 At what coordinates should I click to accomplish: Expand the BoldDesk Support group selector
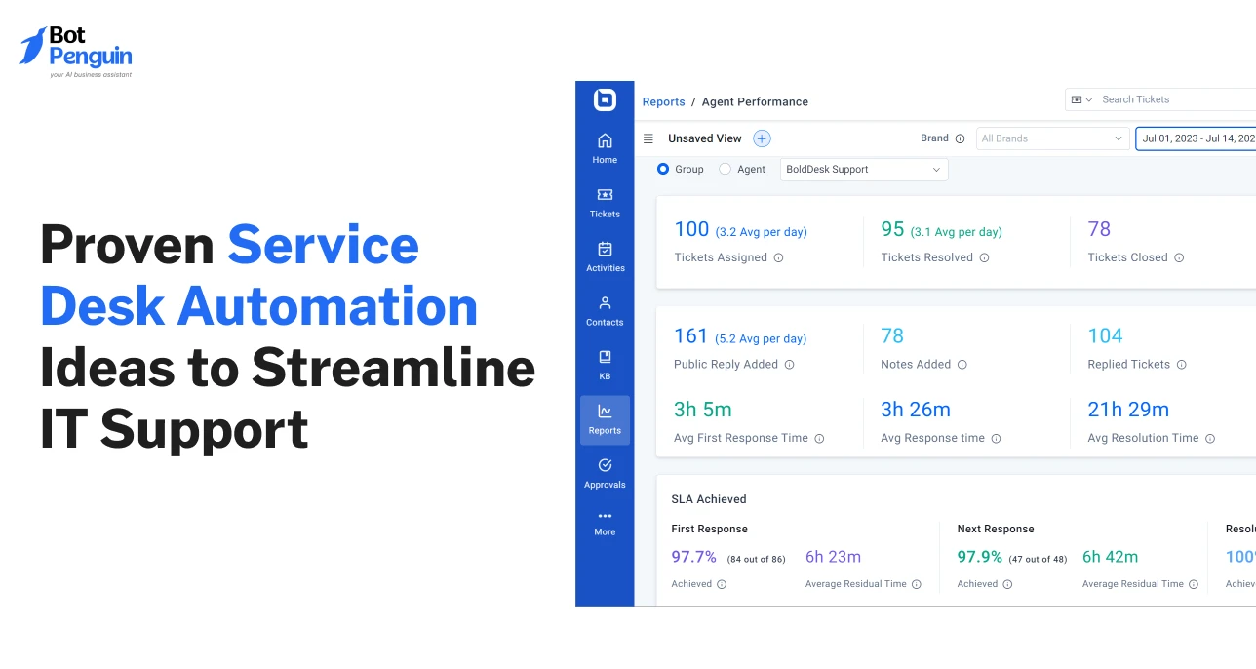click(863, 169)
